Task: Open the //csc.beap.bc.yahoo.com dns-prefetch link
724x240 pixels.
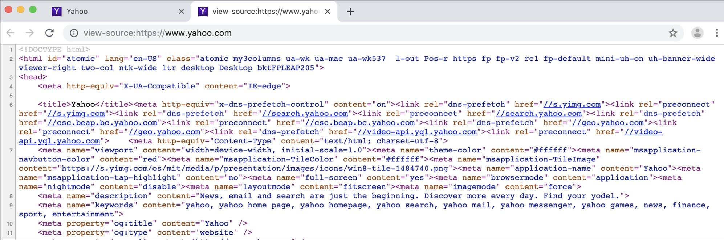Action: tap(102, 123)
